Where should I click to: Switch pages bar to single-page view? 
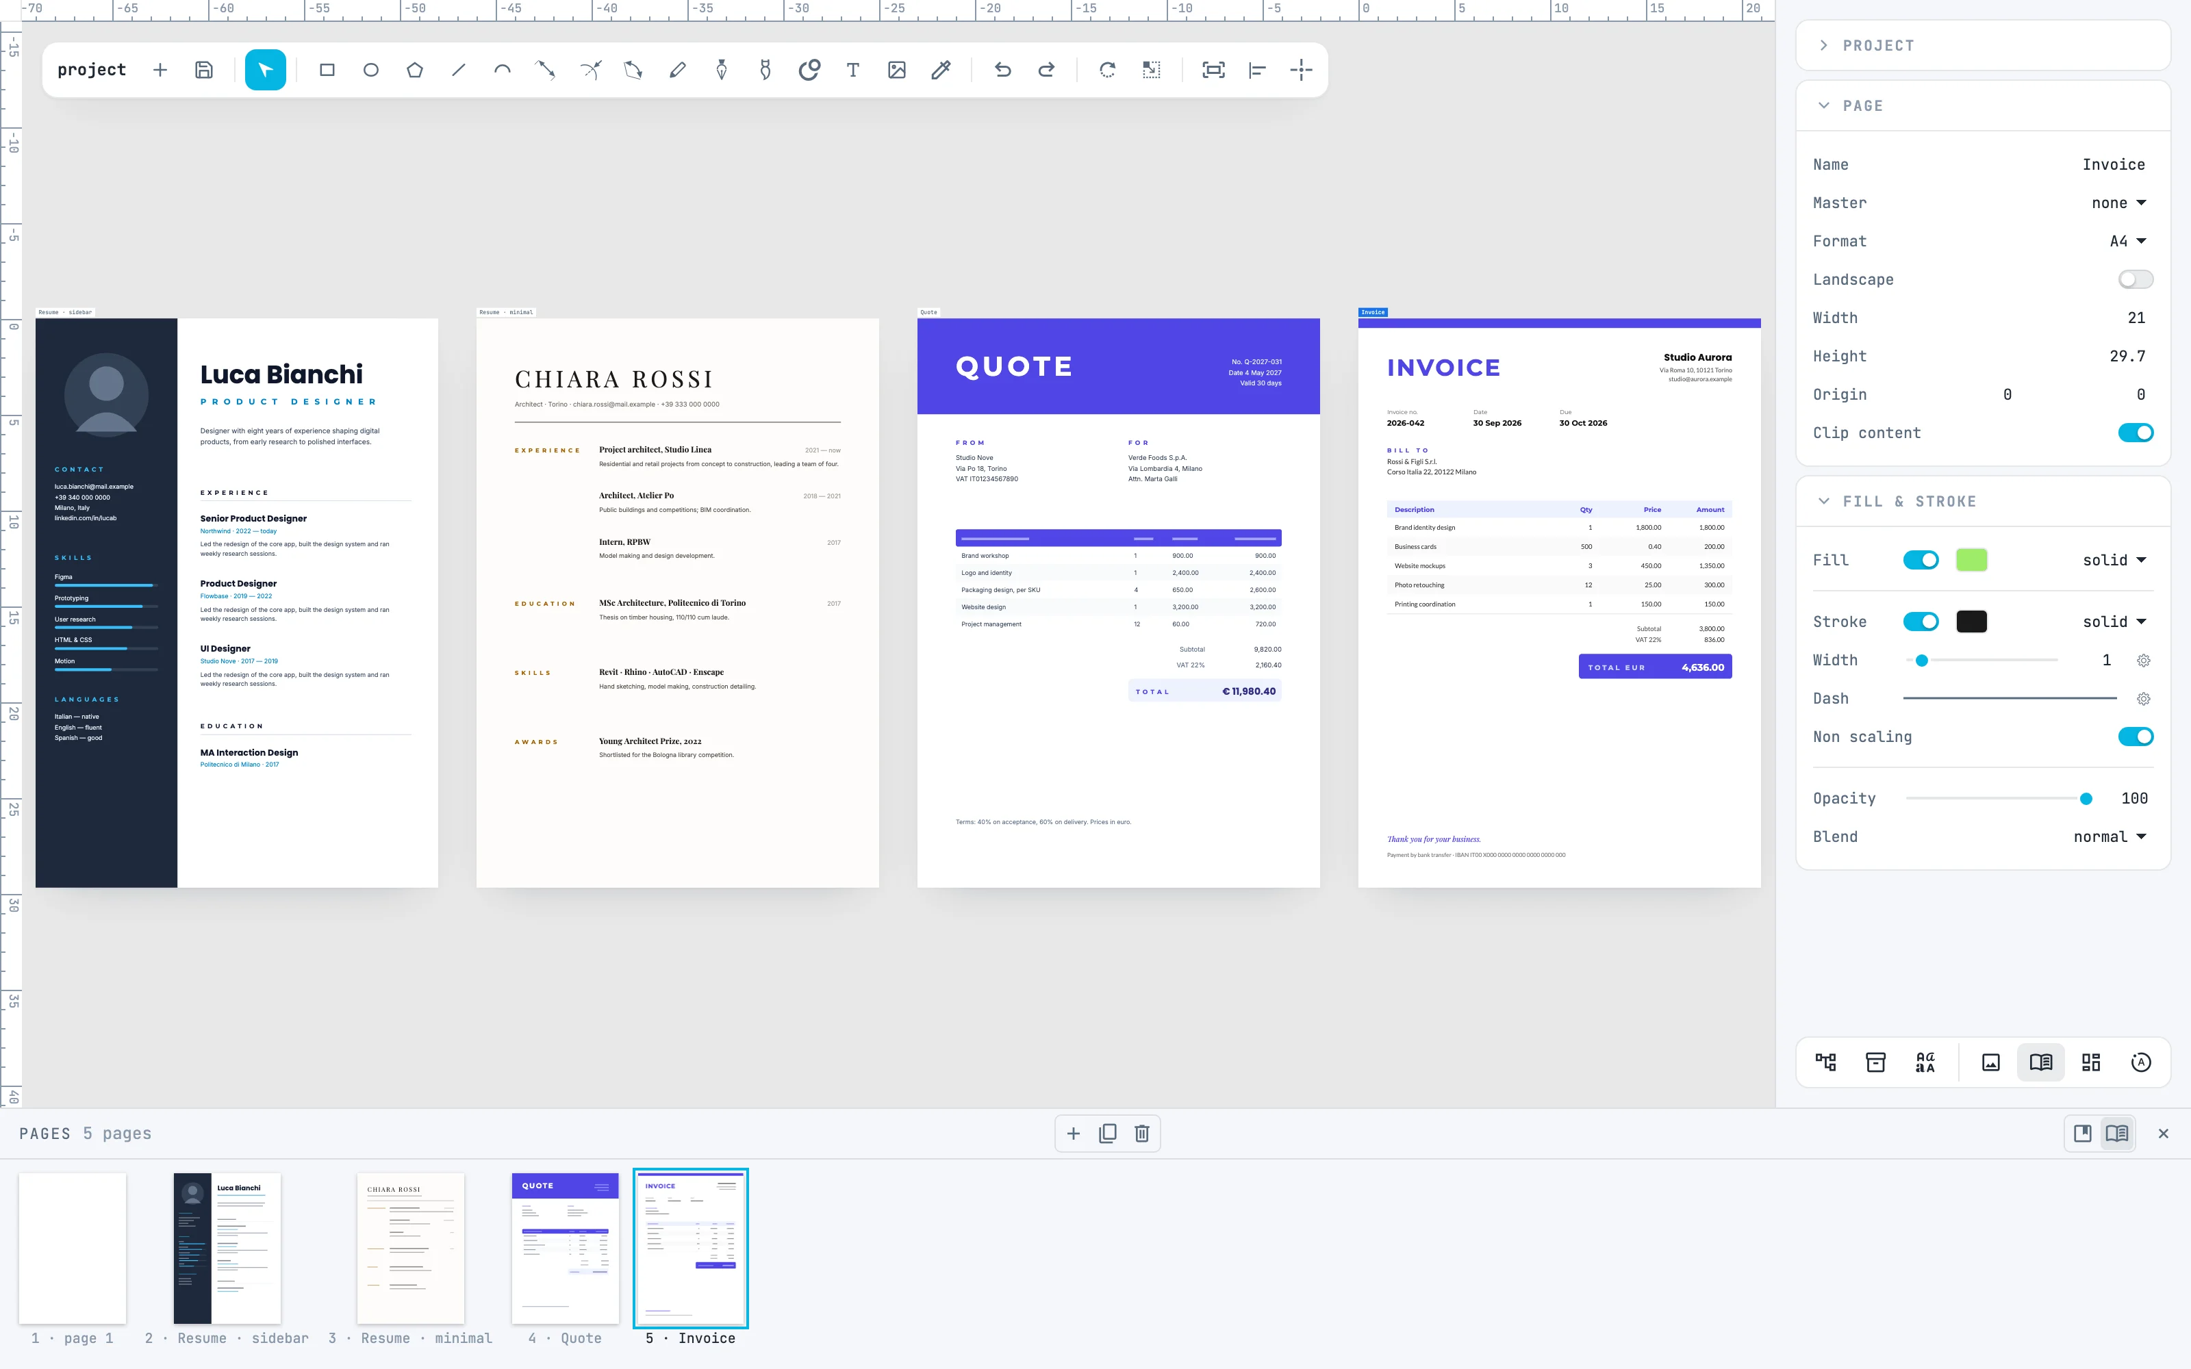(x=2082, y=1134)
